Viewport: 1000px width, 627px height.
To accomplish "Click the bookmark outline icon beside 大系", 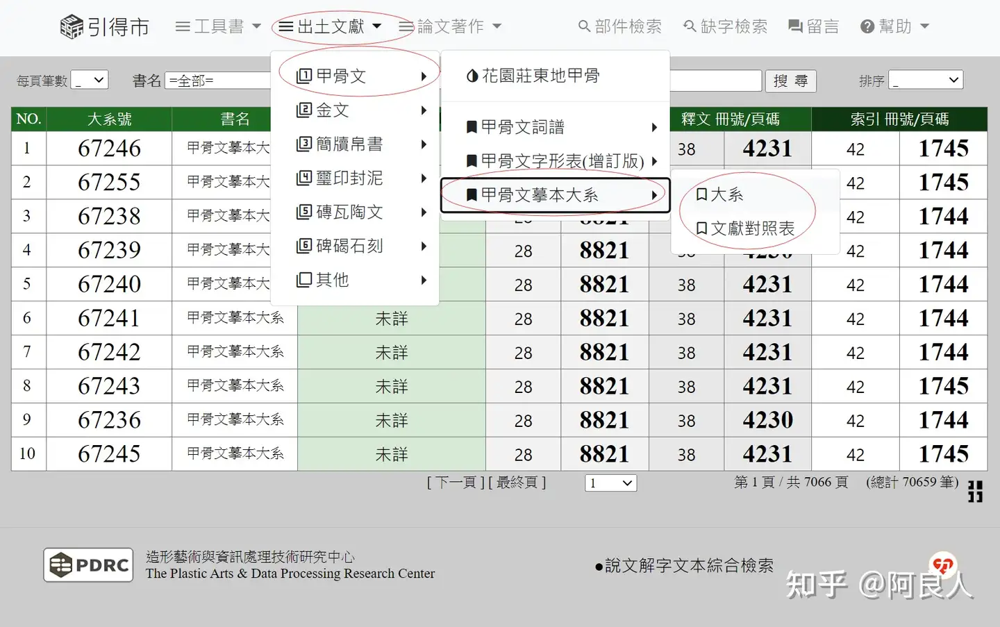I will coord(701,194).
